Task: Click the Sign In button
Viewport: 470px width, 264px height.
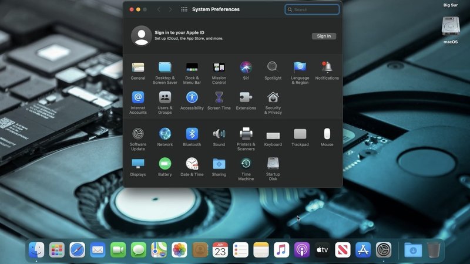Action: coord(324,36)
